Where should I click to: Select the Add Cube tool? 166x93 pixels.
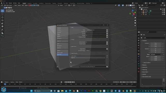point(2,36)
